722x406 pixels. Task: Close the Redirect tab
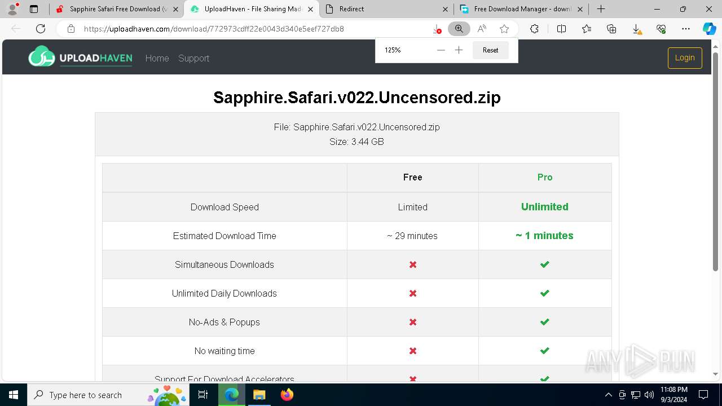tap(446, 9)
